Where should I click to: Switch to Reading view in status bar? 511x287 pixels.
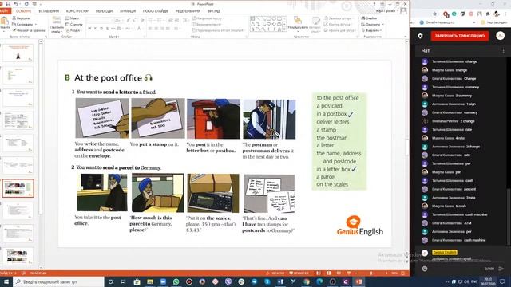tap(339, 273)
